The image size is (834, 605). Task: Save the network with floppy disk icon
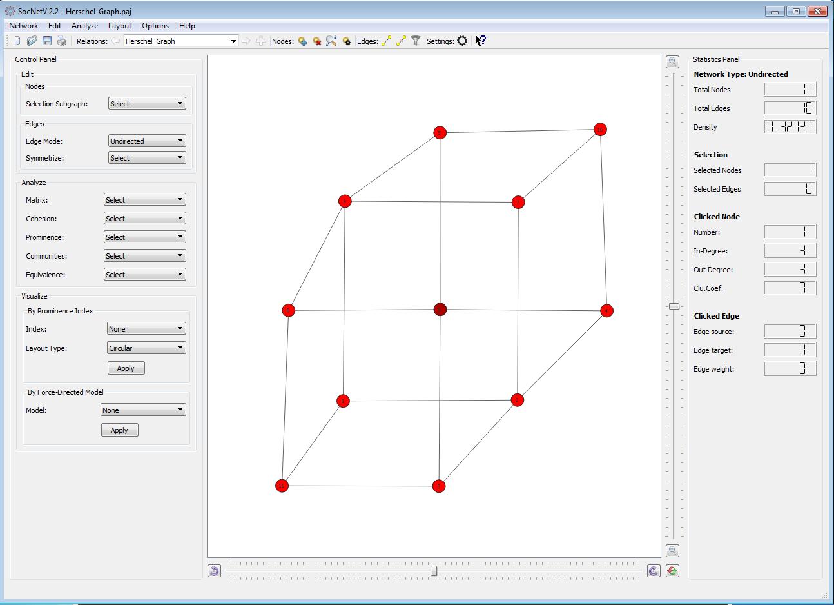click(46, 41)
